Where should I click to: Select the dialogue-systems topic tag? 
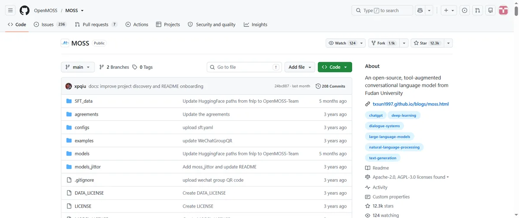pos(384,126)
